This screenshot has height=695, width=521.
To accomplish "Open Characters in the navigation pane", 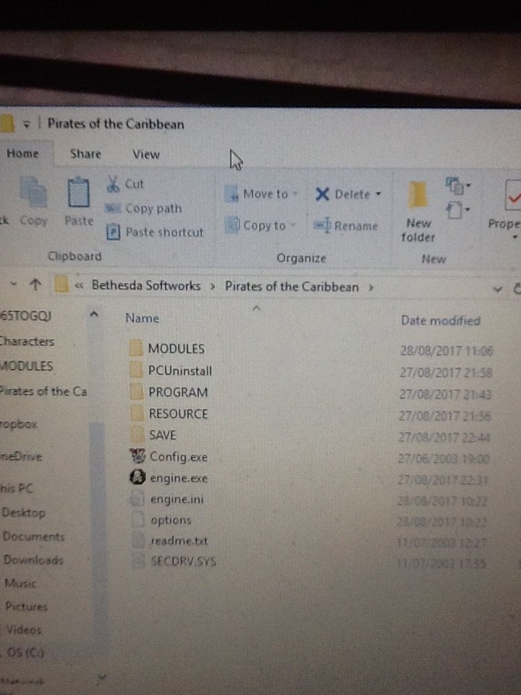I will (27, 341).
